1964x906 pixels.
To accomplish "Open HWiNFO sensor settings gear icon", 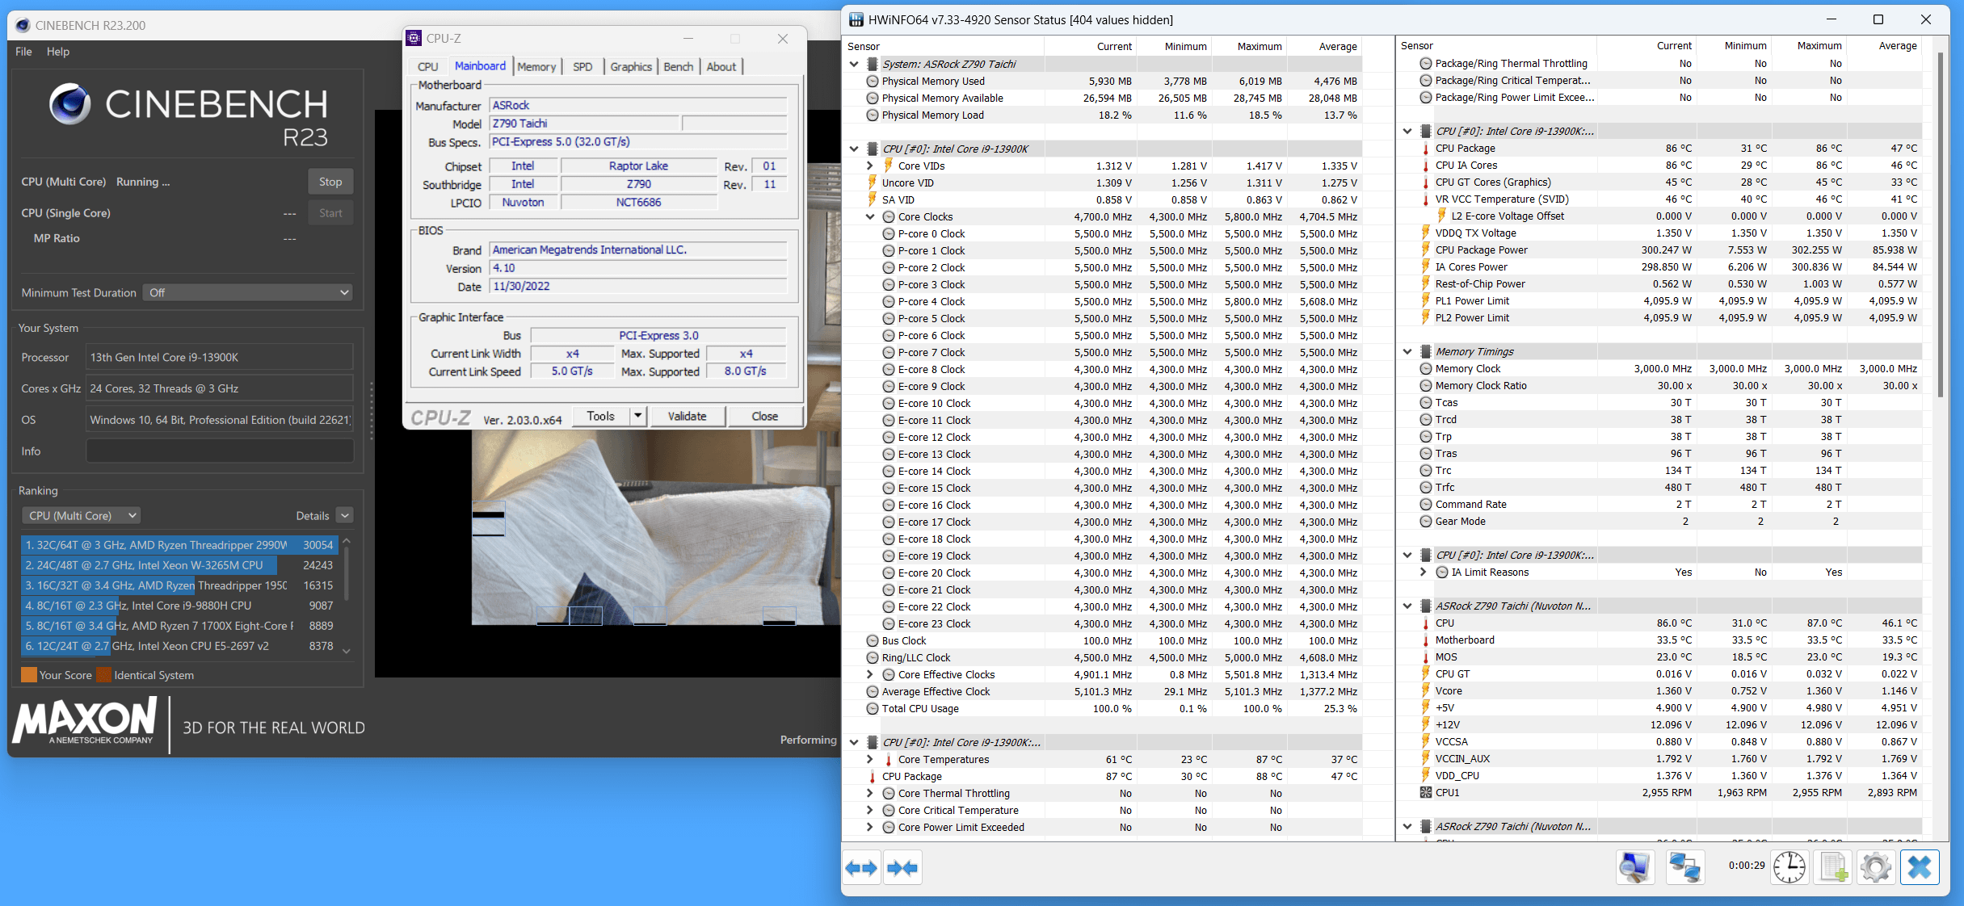I will click(1876, 868).
